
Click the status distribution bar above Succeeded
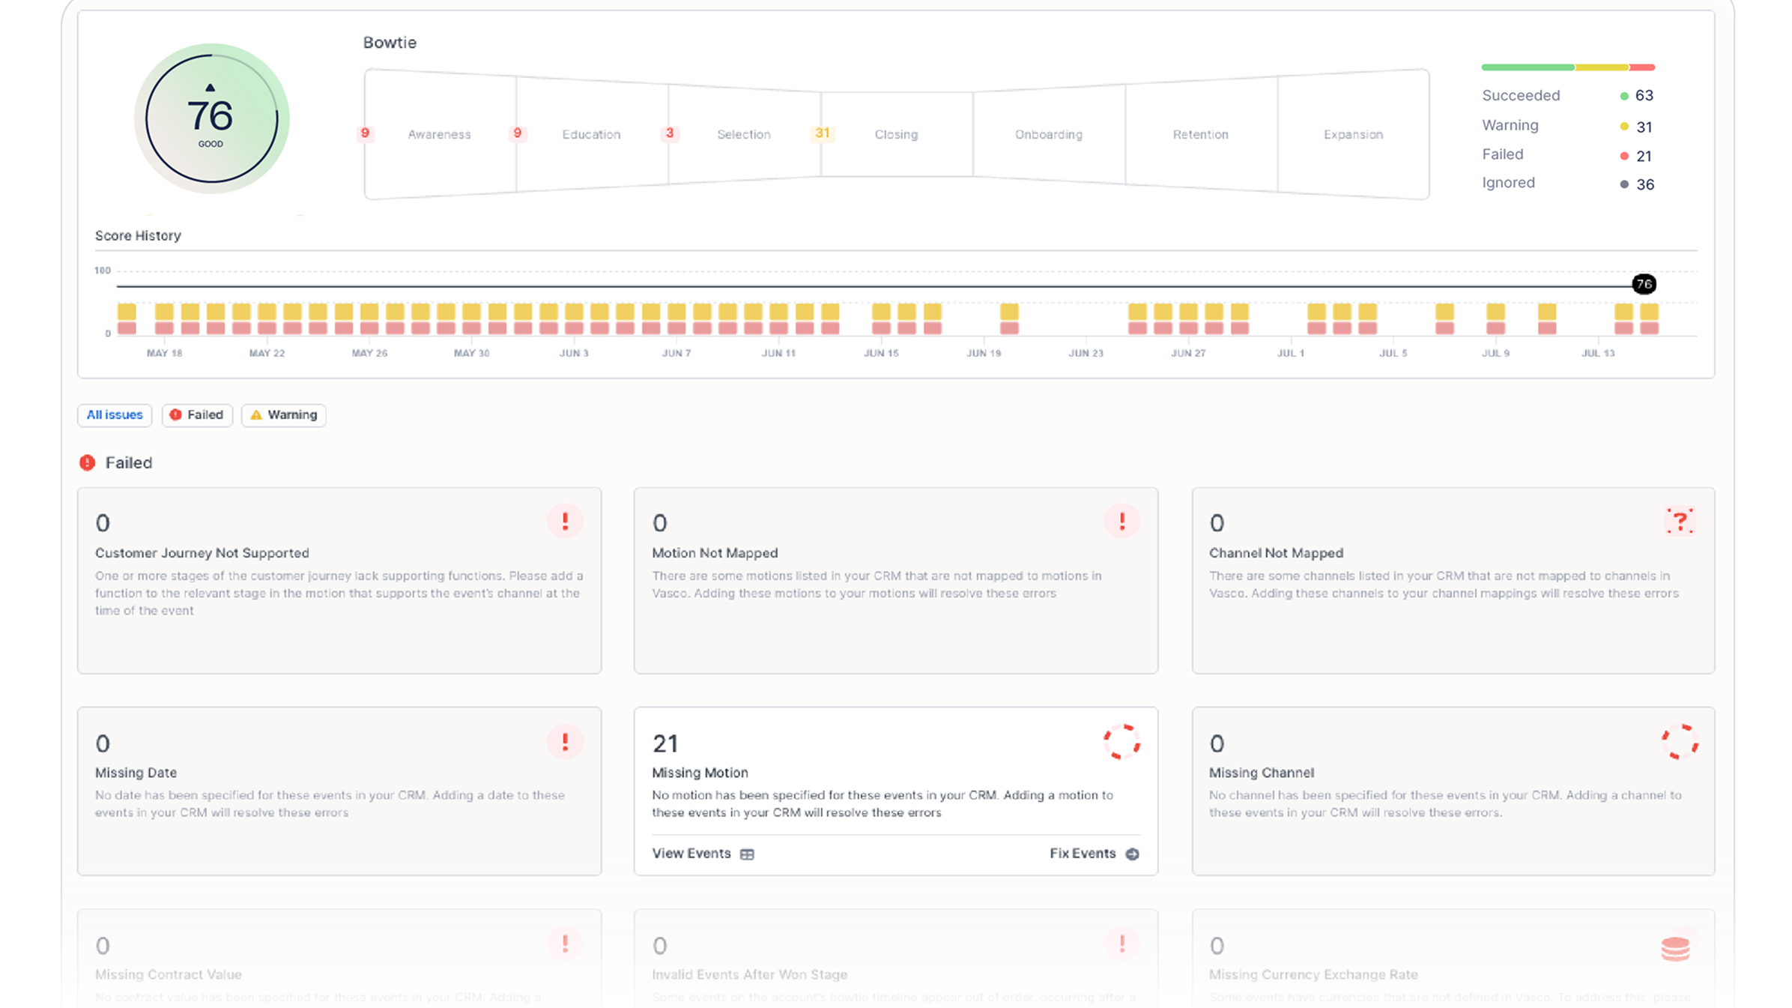tap(1567, 66)
